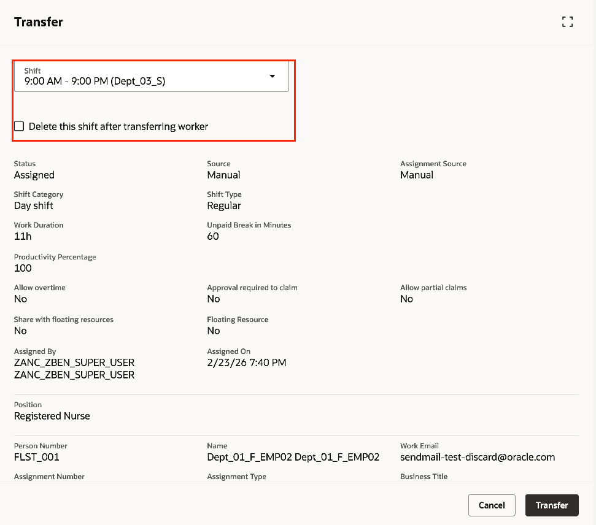Screen dimensions: 596x525
Task: Select the Status value Assigned
Action: coord(34,175)
